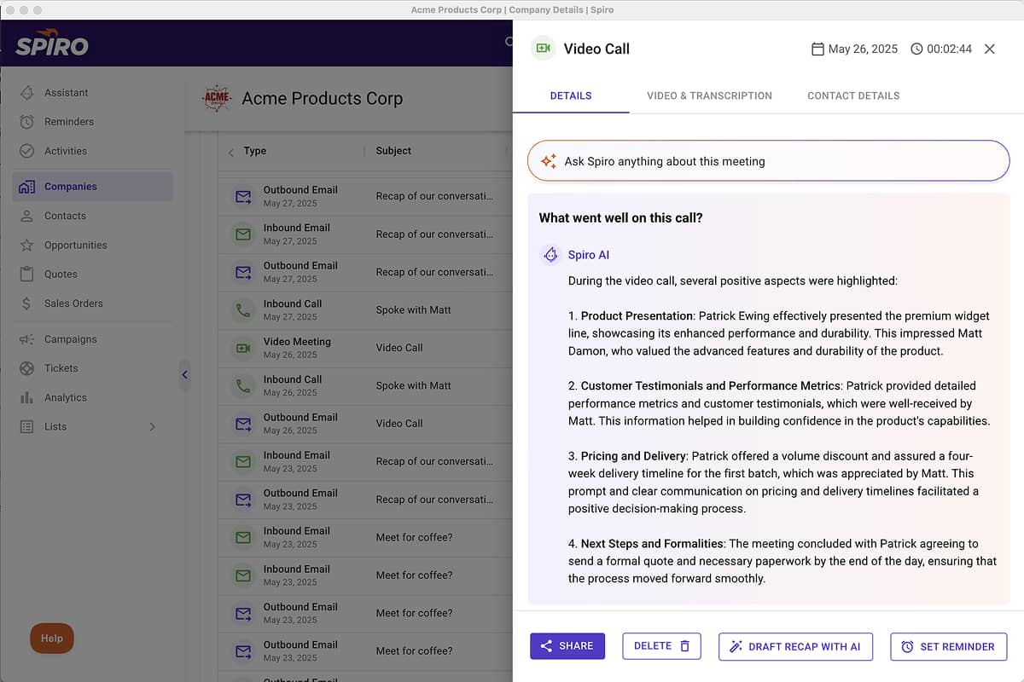Sort by the Subject column header
The height and width of the screenshot is (682, 1024).
393,151
